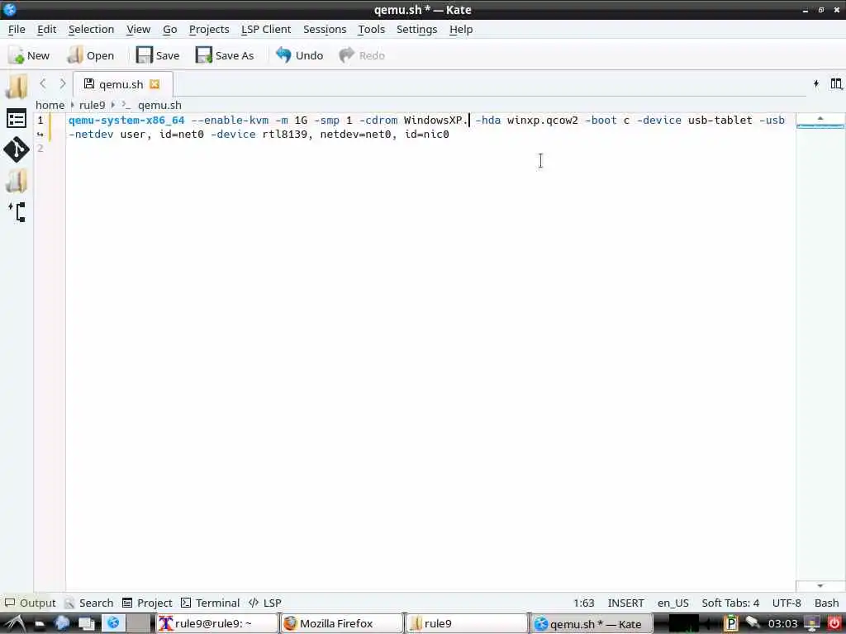Click the Redo toolbar button
846x634 pixels.
(x=362, y=55)
